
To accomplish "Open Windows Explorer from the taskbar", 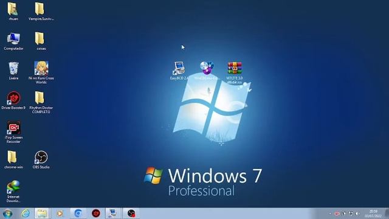I will tap(42, 214).
